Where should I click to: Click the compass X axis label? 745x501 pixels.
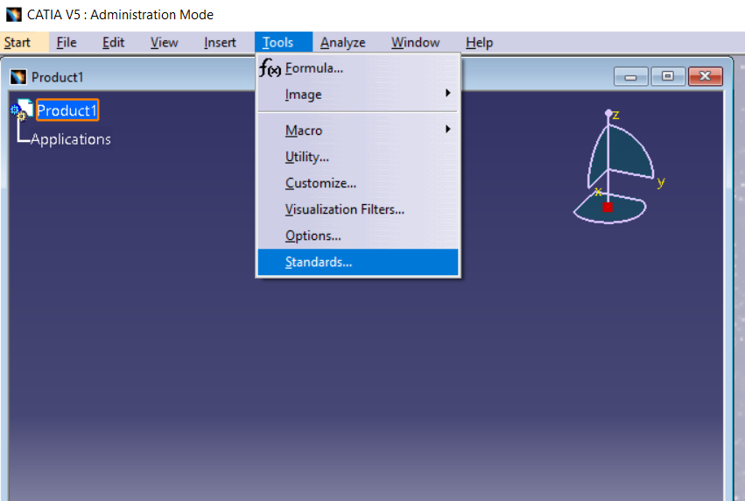pos(598,192)
